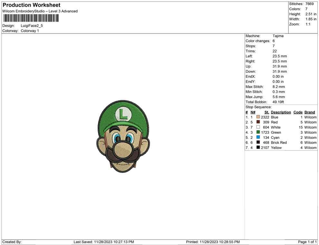Click the Trims value 22
This screenshot has width=319, height=245.
point(275,51)
